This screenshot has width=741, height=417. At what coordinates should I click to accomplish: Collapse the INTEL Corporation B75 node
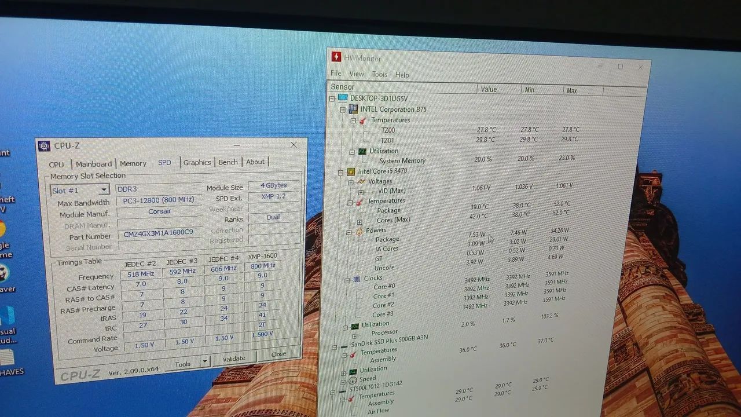[342, 109]
